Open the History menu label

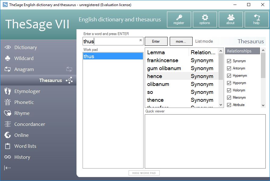22,157
